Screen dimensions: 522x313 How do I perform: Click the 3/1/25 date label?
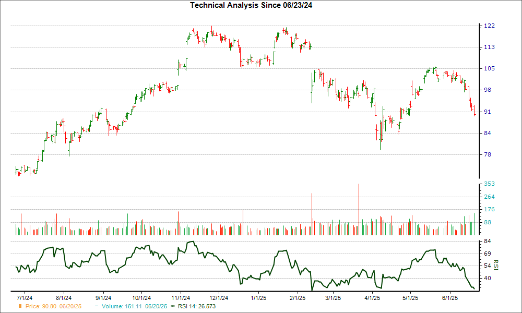333,298
